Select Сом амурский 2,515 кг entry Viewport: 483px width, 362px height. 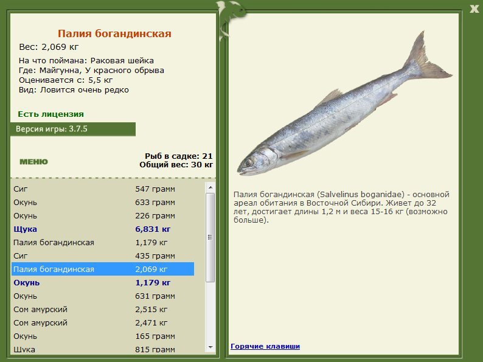(x=103, y=309)
